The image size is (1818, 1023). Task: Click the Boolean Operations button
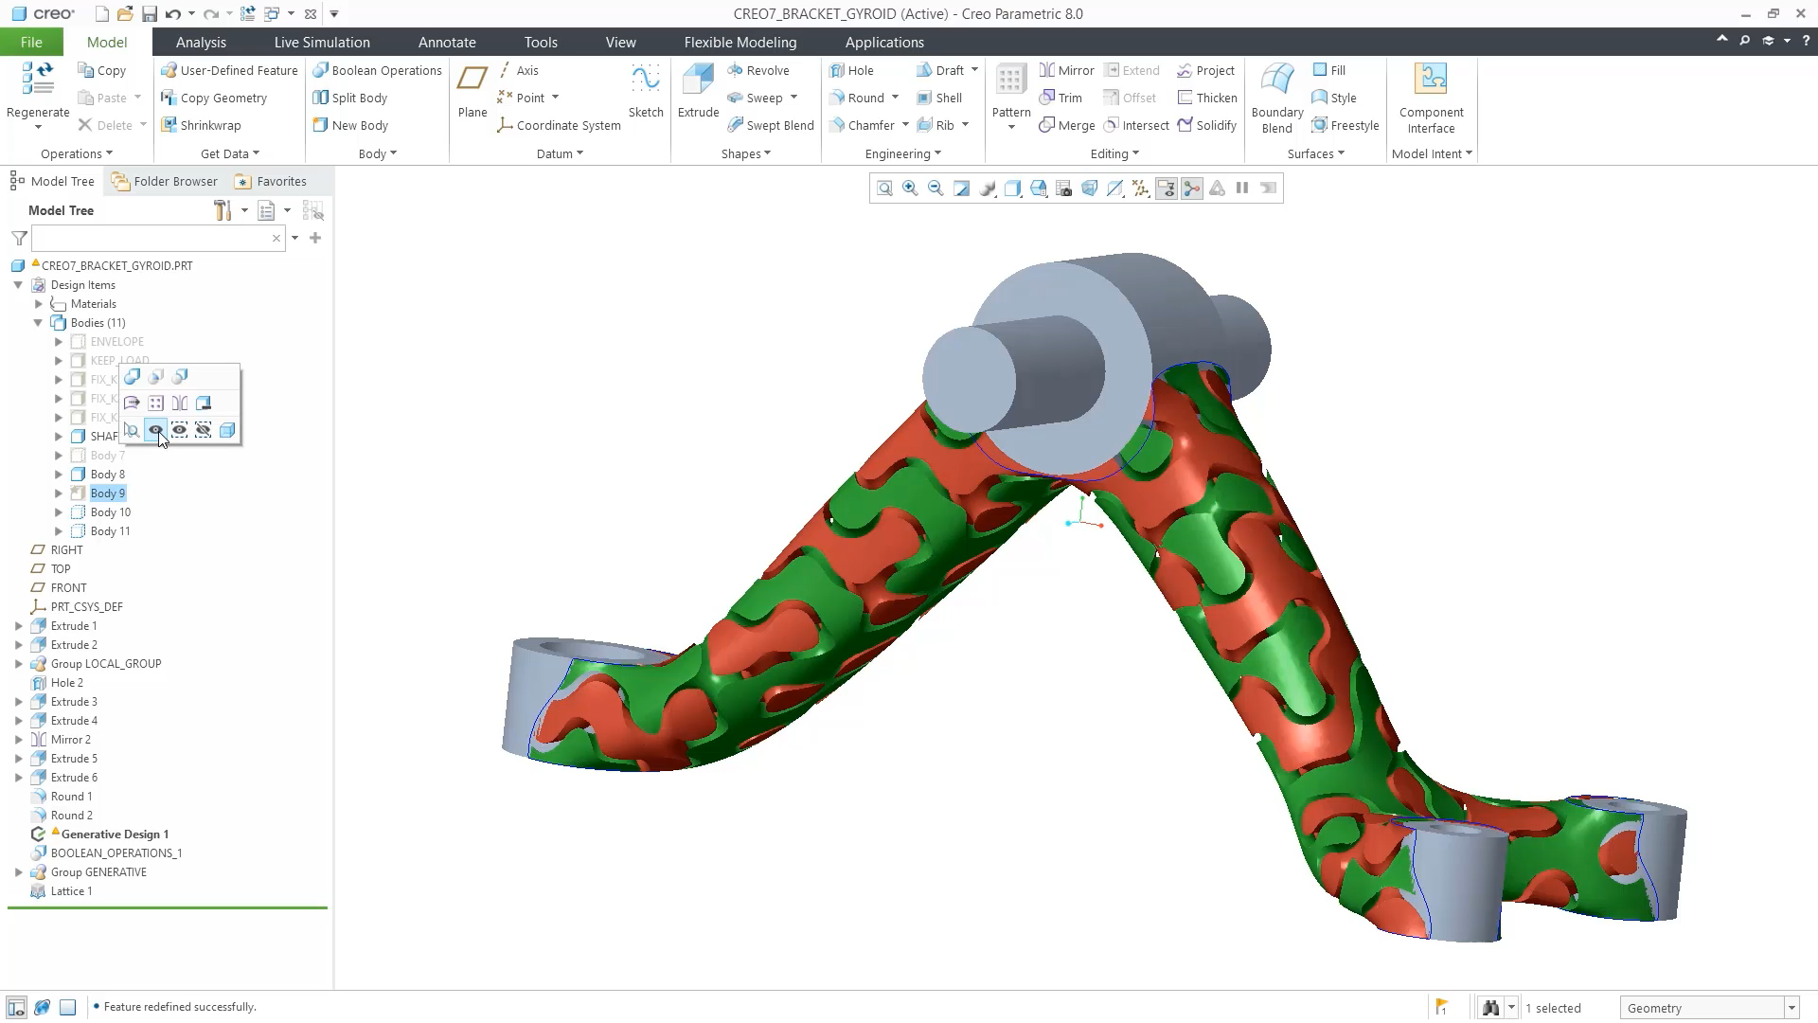pos(378,70)
